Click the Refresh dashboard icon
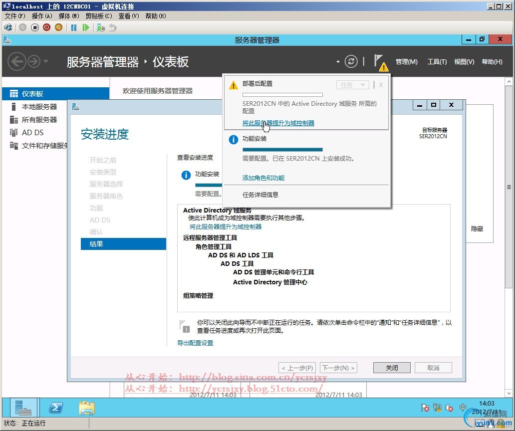The width and height of the screenshot is (515, 431). pyautogui.click(x=351, y=61)
